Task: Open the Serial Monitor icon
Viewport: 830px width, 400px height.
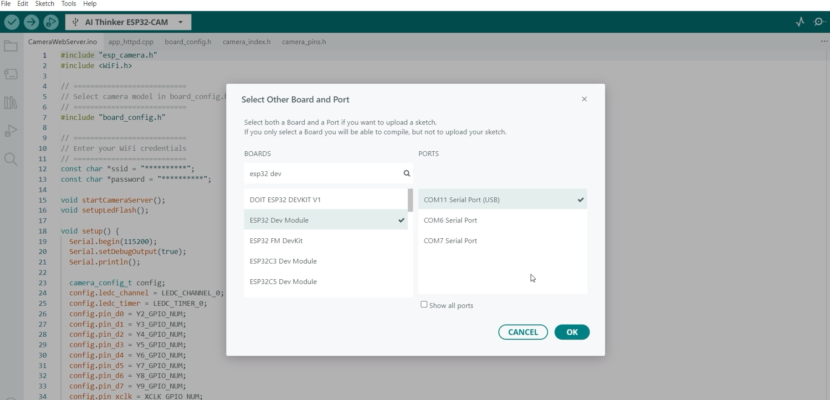Action: pyautogui.click(x=819, y=22)
